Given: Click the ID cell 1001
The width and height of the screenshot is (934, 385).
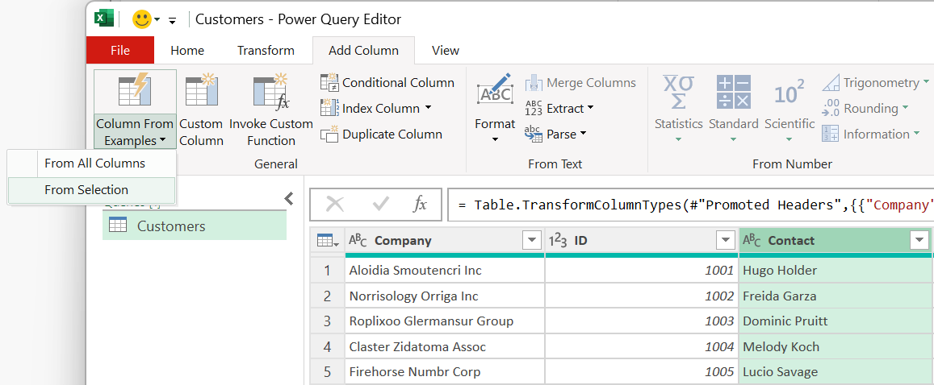Looking at the screenshot, I should click(x=642, y=271).
